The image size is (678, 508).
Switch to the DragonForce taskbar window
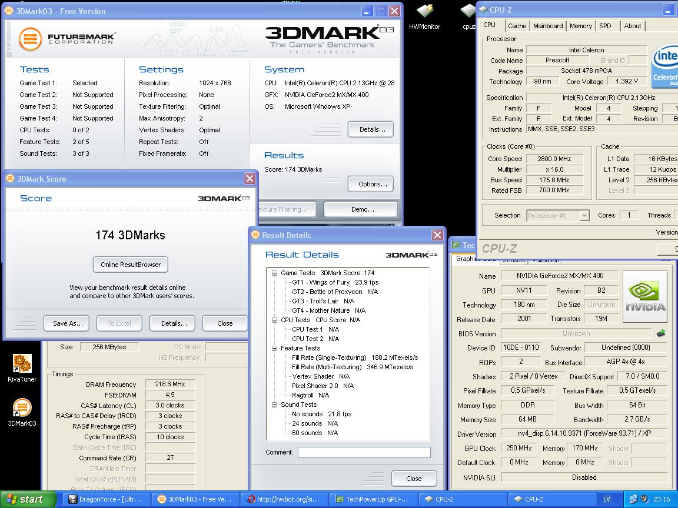[x=108, y=499]
